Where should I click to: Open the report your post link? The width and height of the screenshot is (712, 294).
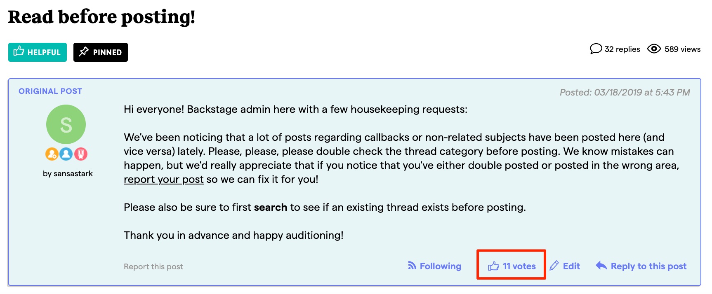point(164,180)
